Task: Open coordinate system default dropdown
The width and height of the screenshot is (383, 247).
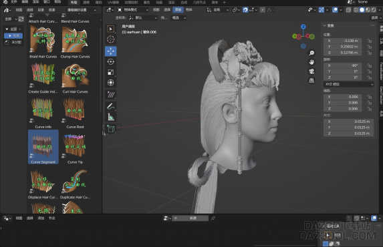Action: tap(142, 18)
